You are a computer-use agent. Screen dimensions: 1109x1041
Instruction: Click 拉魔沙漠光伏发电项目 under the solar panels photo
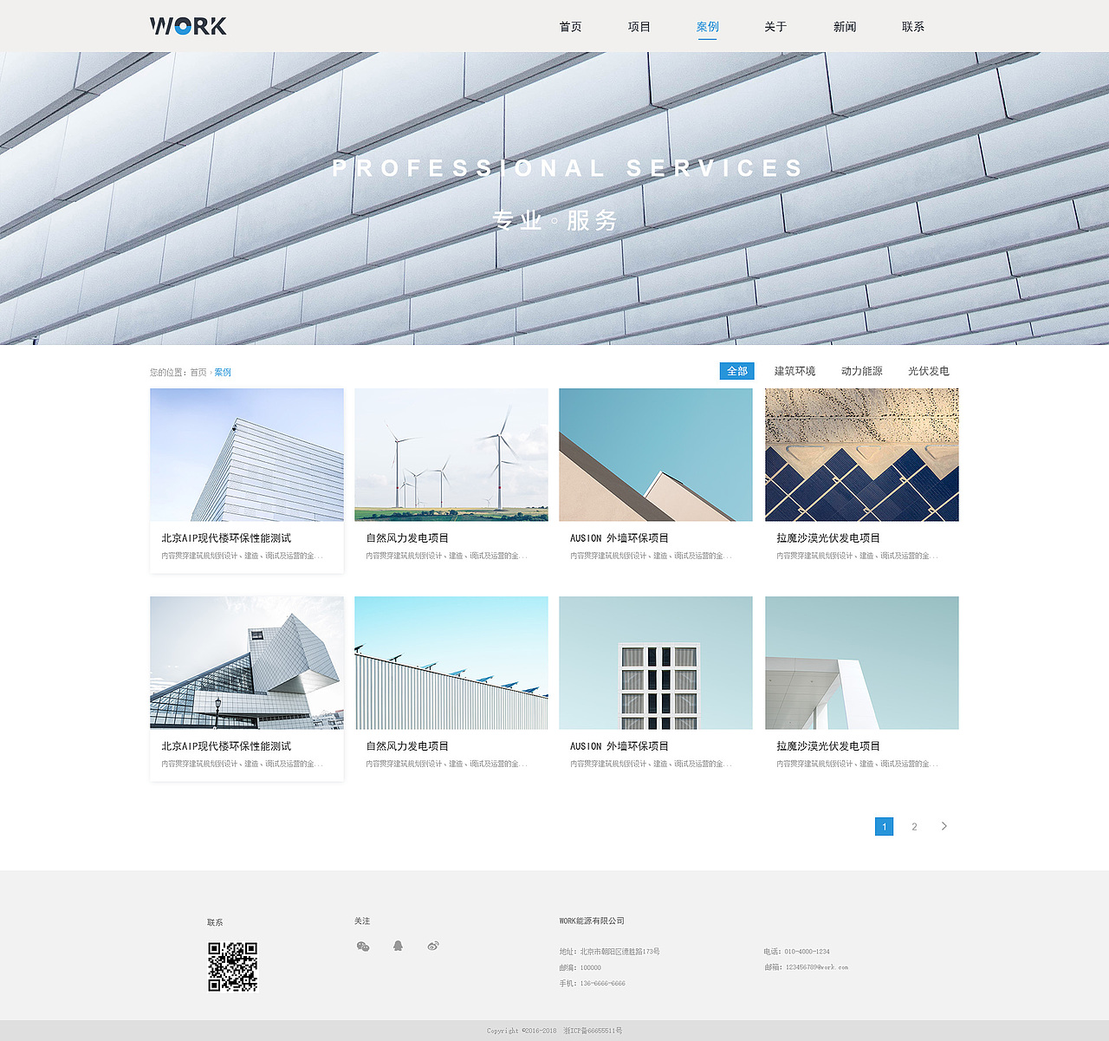tap(828, 538)
